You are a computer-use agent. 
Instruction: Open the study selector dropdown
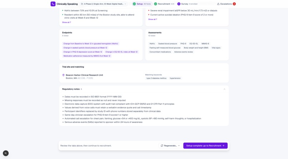[x=104, y=4]
